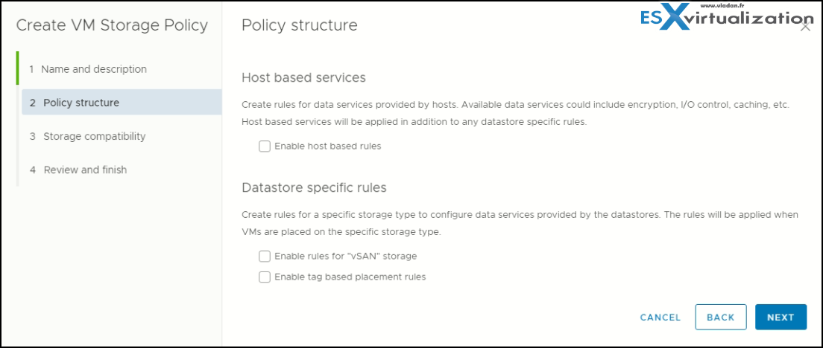Cancel the storage policy wizard

pos(660,317)
